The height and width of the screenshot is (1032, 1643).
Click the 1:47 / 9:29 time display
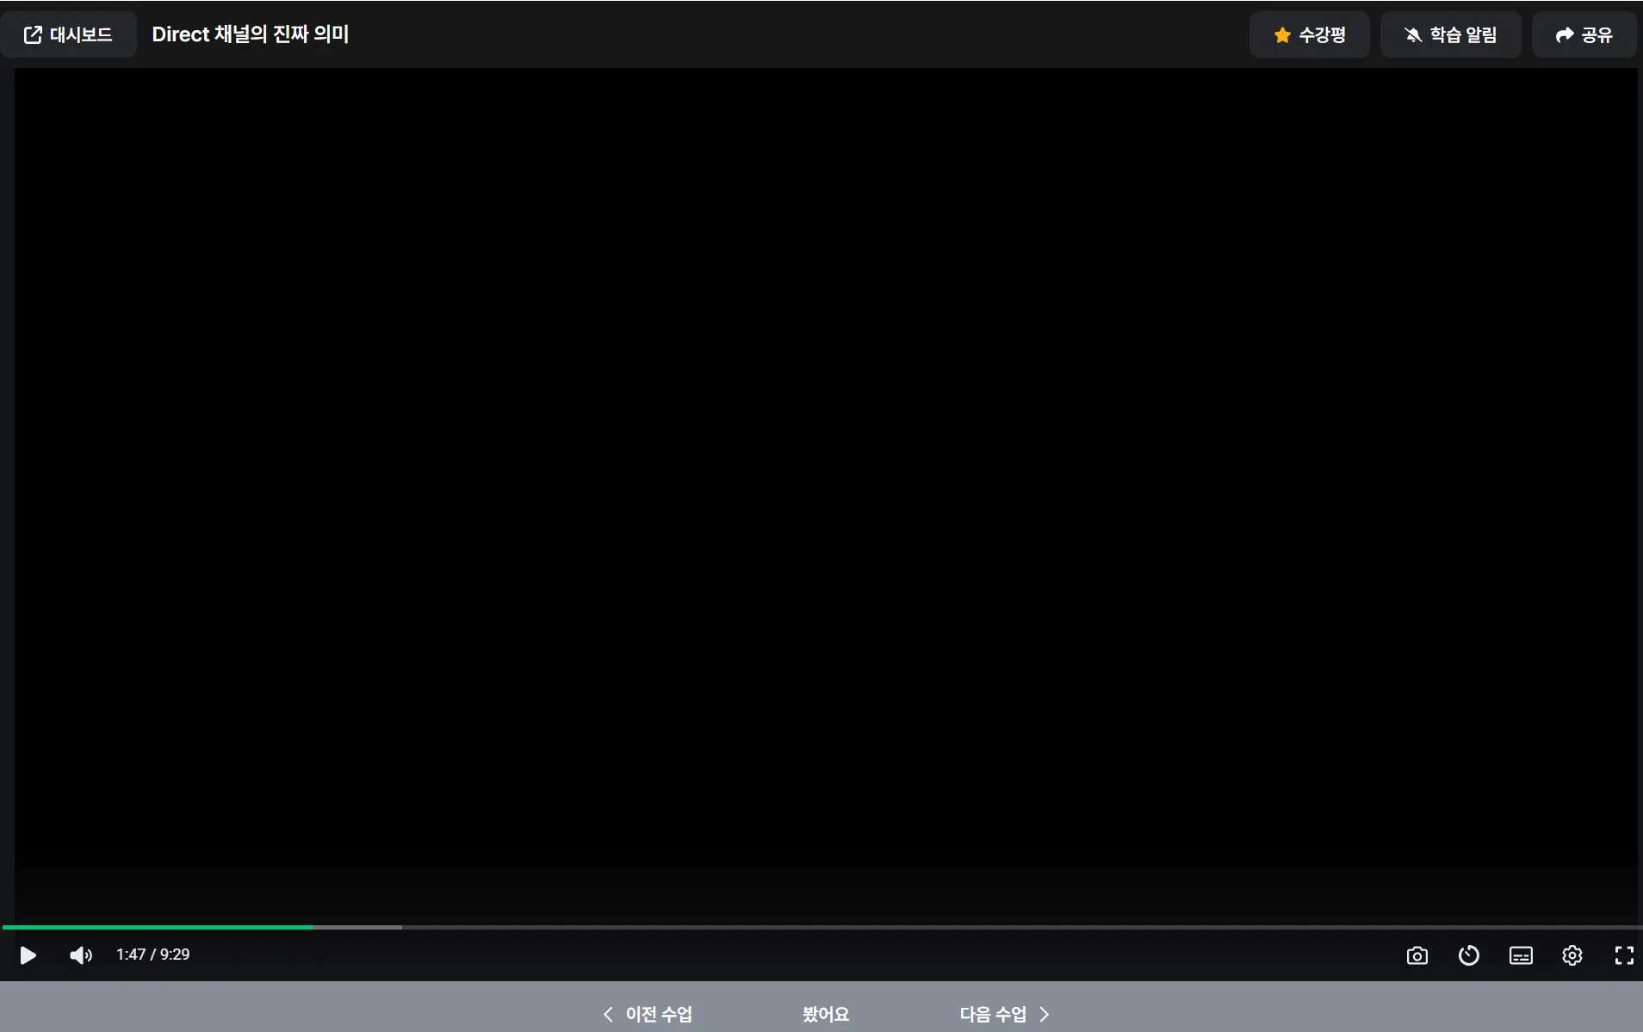tap(153, 955)
